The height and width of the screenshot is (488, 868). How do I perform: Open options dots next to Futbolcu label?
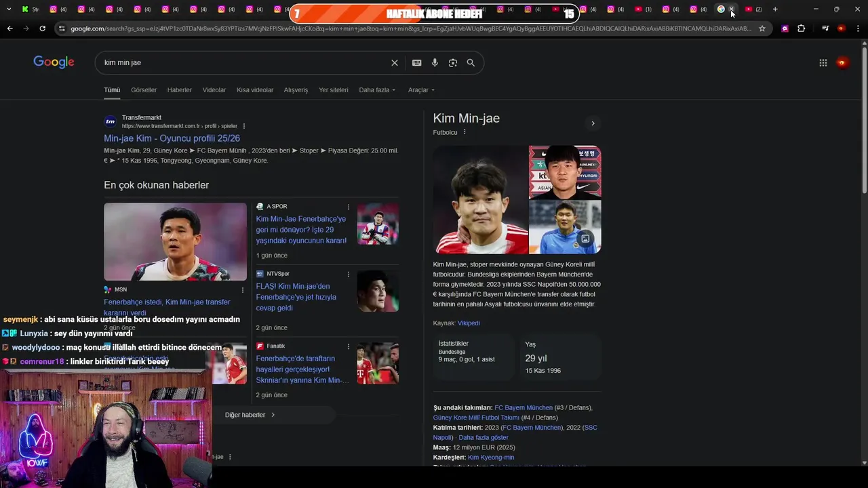pos(465,132)
